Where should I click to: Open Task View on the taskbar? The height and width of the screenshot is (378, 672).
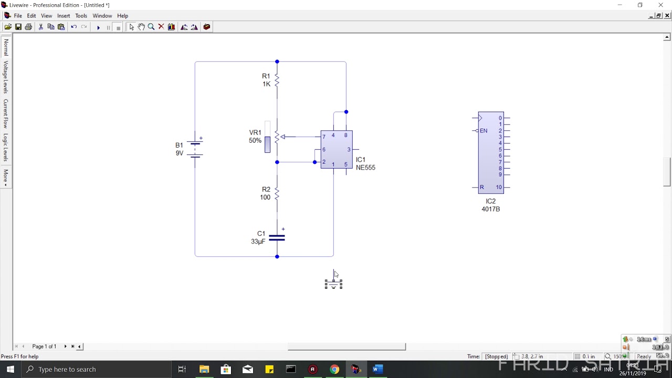point(182,370)
